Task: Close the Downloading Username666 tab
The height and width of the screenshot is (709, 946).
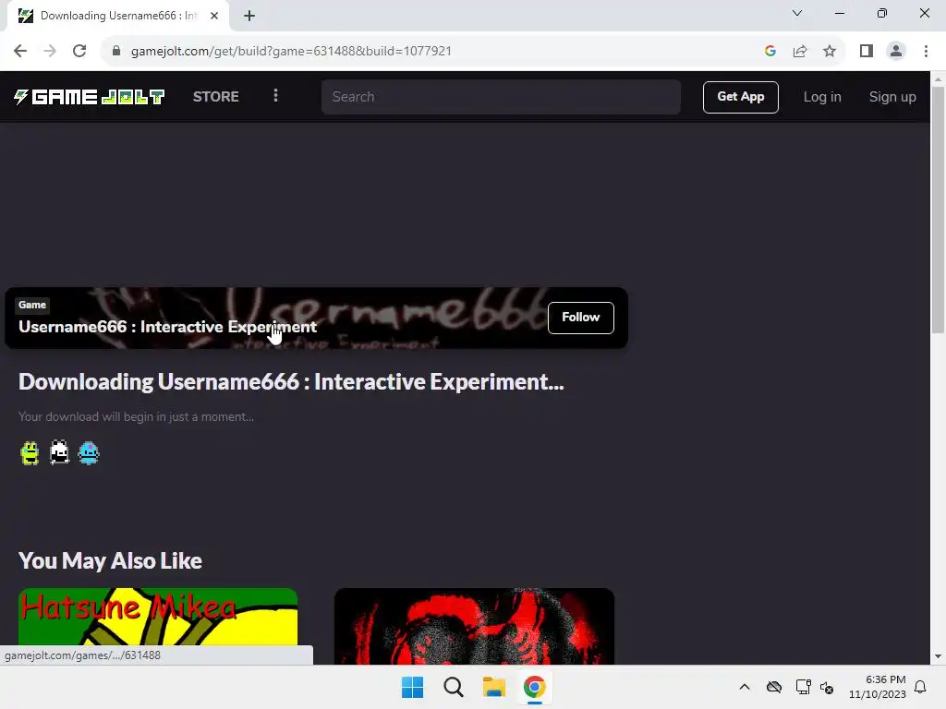Action: click(x=214, y=16)
